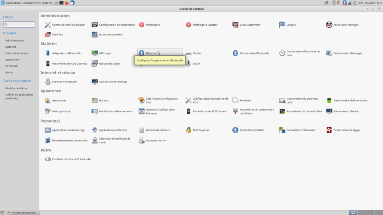Open Économiseur d'écran icon
This screenshot has width=383, height=215.
tap(329, 111)
